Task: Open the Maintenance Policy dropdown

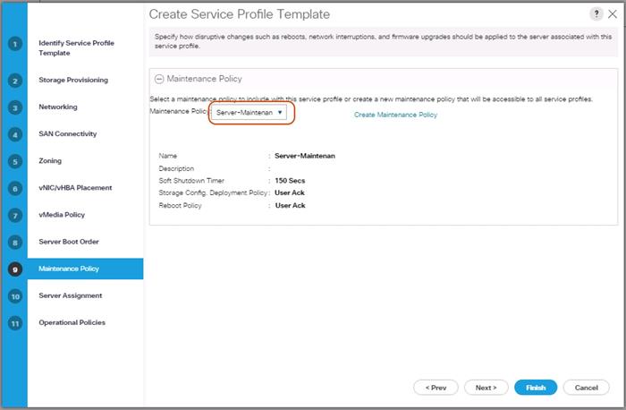Action: (250, 113)
